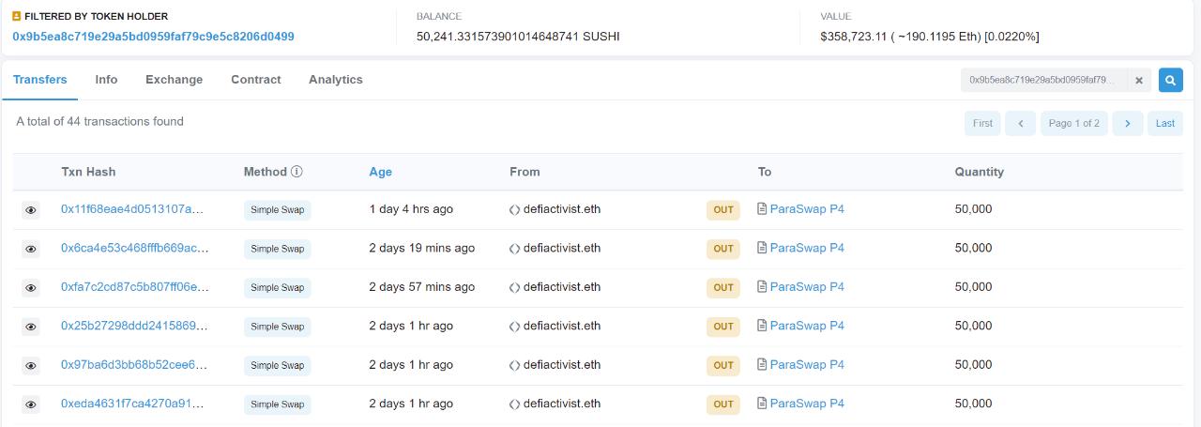The image size is (1201, 427).
Task: Switch to the Analytics tab
Action: (335, 80)
